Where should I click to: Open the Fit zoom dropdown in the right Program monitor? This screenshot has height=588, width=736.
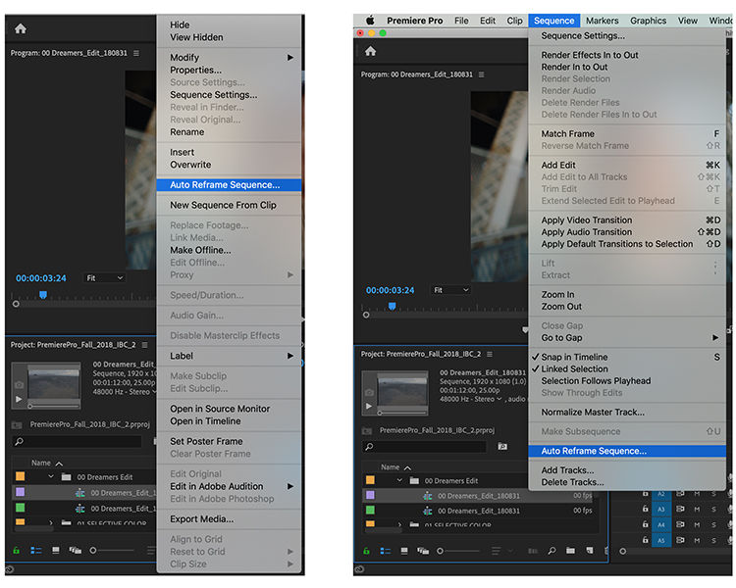(451, 290)
